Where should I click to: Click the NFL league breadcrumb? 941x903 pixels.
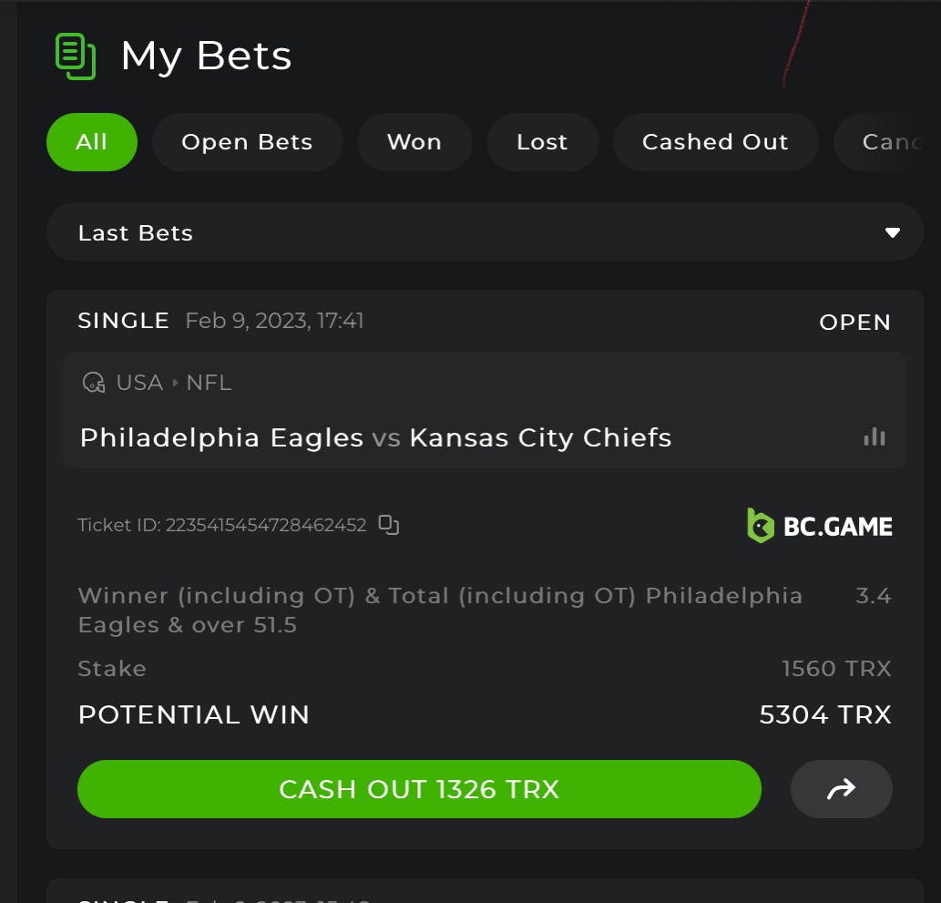pyautogui.click(x=209, y=383)
